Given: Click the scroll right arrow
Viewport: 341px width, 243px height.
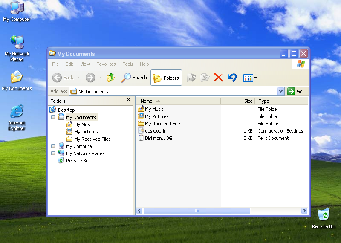Looking at the screenshot, I should (304, 211).
